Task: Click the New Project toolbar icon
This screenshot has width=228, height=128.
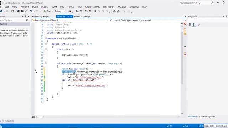Action: tap(12, 11)
